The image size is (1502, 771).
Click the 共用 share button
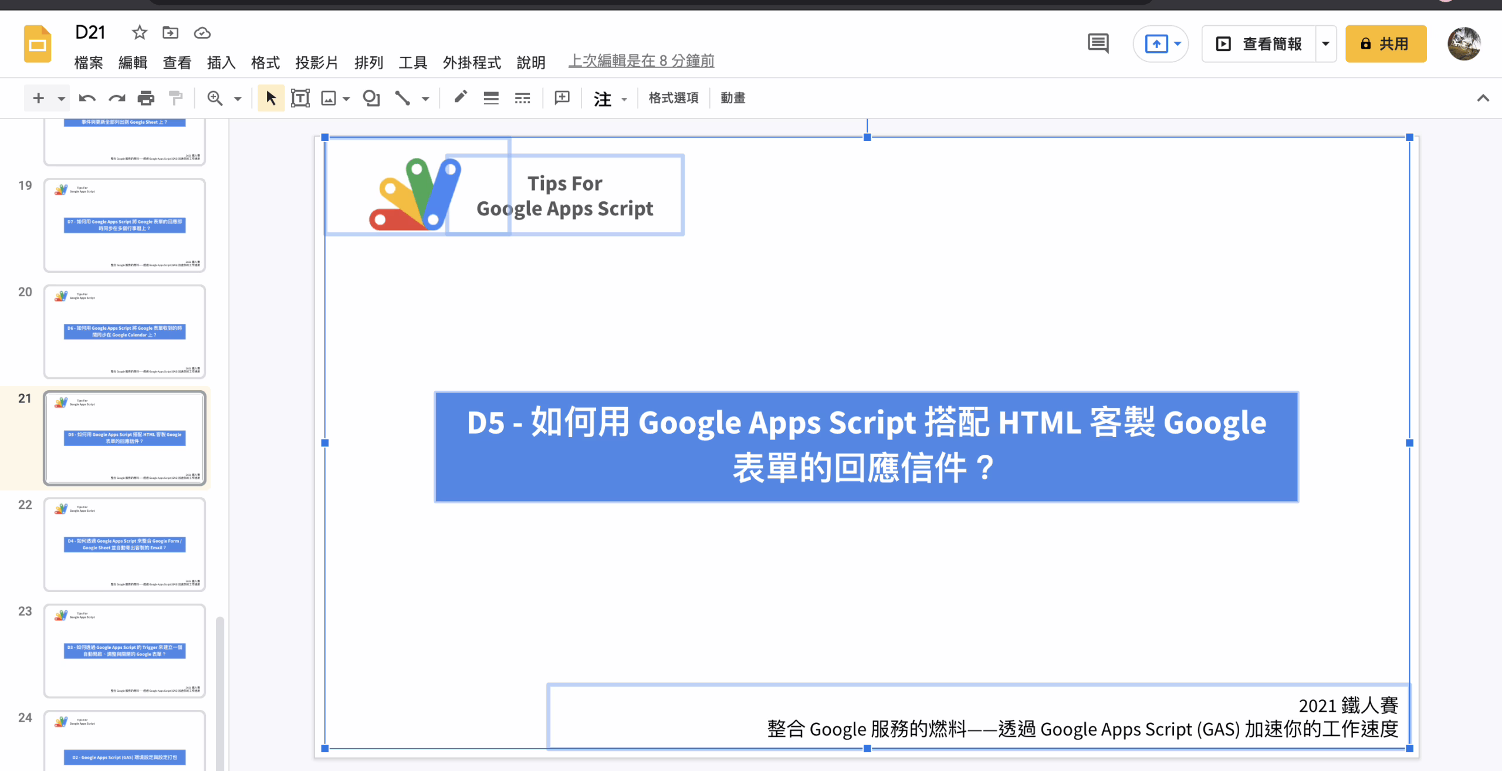1386,44
